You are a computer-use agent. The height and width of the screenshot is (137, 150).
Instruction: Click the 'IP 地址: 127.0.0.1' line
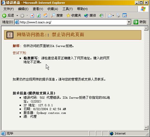click(38, 105)
